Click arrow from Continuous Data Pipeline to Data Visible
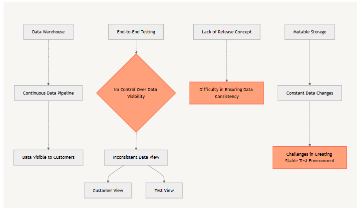Screen dimensions: 363x211 (x=48, y=125)
